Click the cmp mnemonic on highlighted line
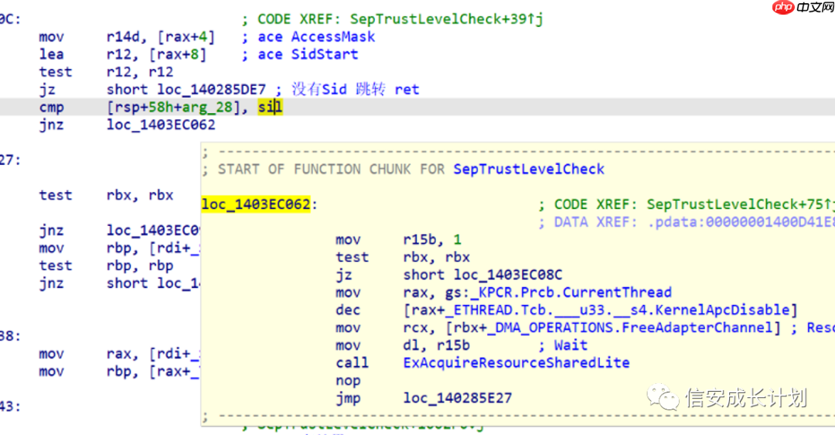Image resolution: width=835 pixels, height=435 pixels. tap(51, 107)
